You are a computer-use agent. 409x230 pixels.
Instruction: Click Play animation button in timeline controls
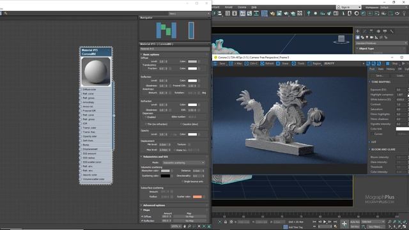325,222
